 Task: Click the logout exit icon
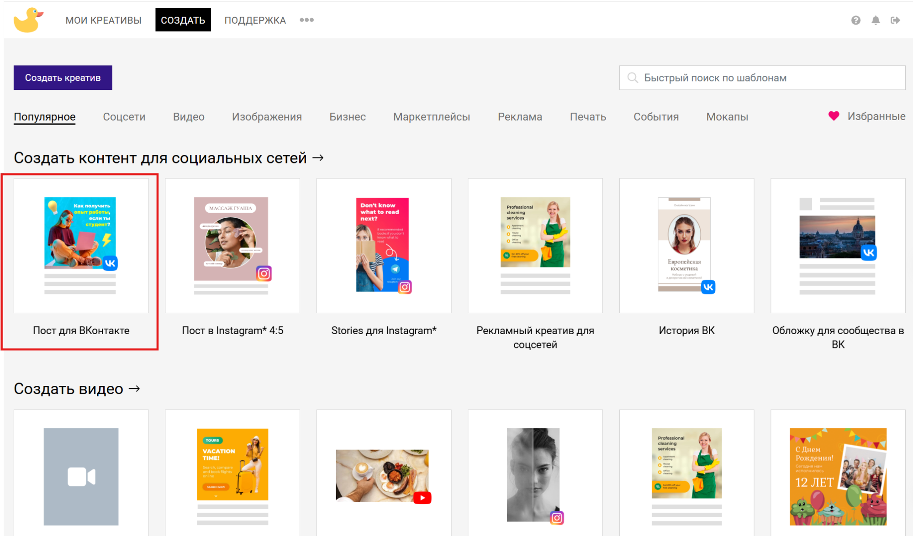(895, 20)
